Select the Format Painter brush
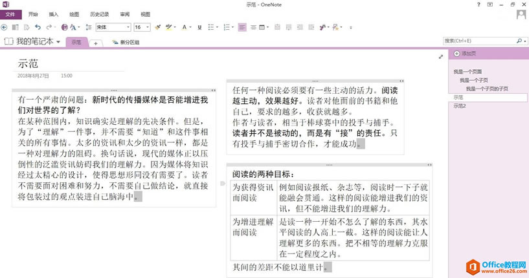This screenshot has width=529, height=278. (157, 27)
